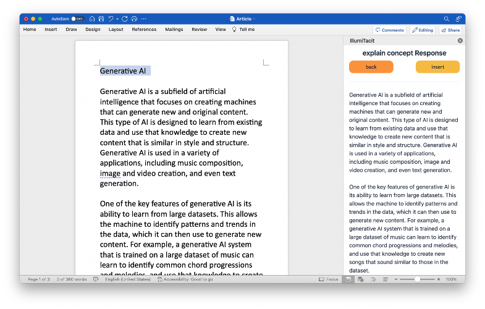485x309 pixels.
Task: Click the Undo arrow icon
Action: point(111,19)
